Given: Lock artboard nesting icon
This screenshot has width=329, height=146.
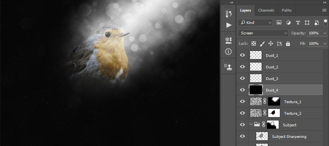Looking at the screenshot, I should click(x=279, y=44).
